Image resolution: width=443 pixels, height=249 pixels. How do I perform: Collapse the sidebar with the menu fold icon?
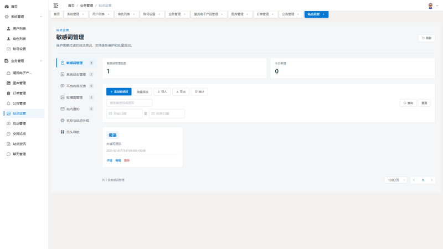pyautogui.click(x=56, y=6)
